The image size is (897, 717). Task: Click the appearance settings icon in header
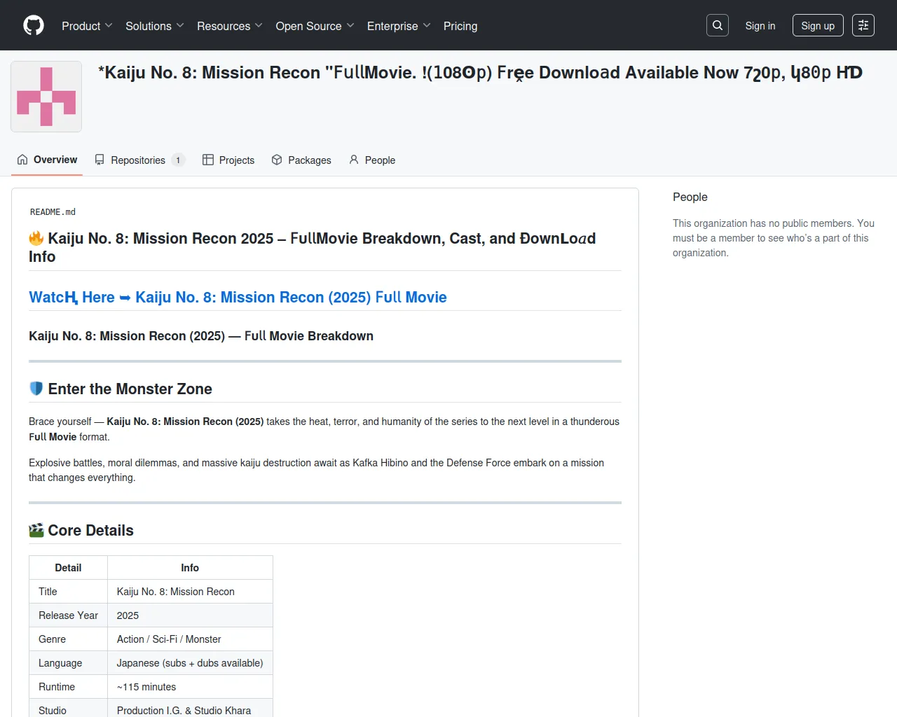coord(863,25)
